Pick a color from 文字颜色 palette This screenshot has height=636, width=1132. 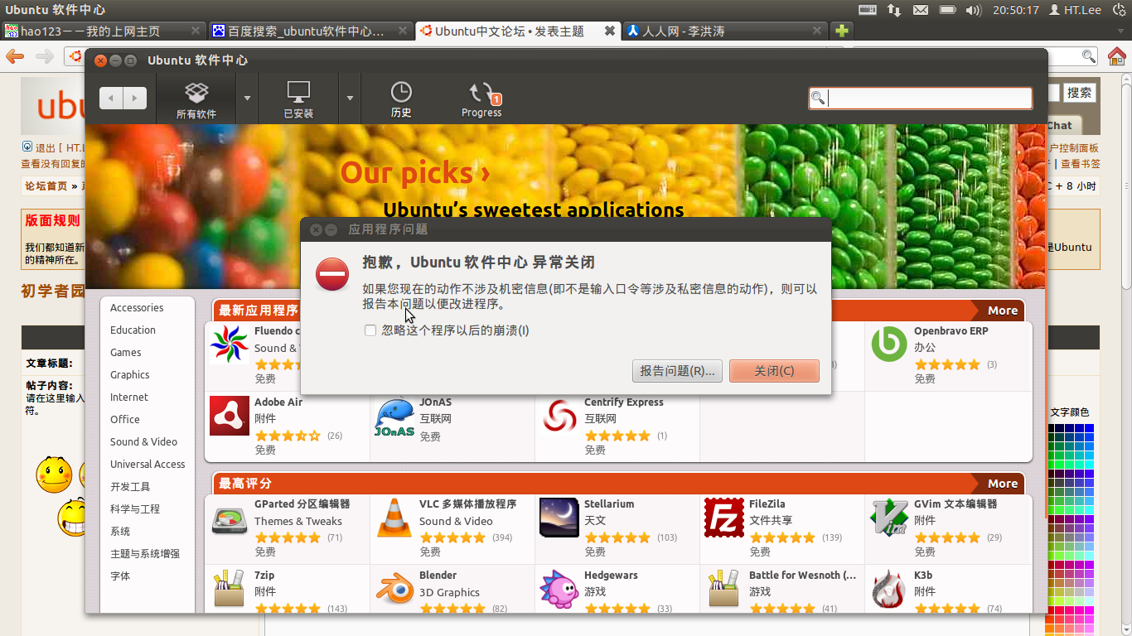1072,530
